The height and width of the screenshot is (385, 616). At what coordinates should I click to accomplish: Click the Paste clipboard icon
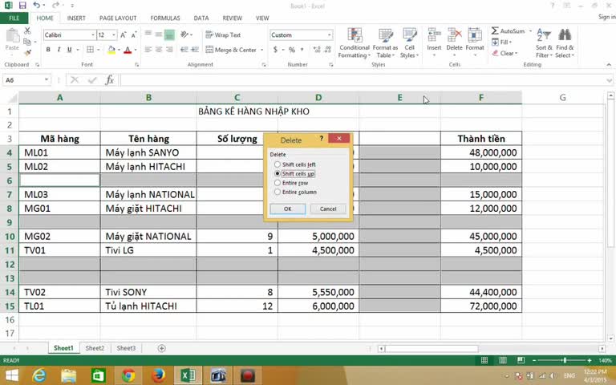coord(12,36)
